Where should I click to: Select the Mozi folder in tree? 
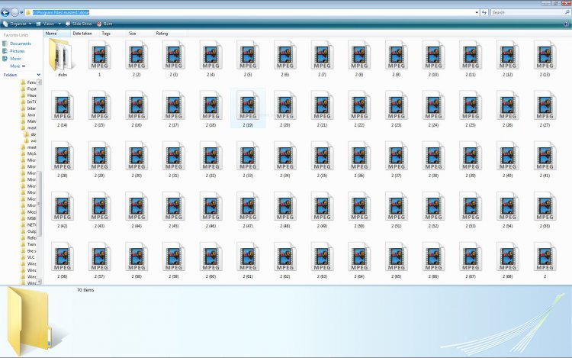[x=29, y=212]
